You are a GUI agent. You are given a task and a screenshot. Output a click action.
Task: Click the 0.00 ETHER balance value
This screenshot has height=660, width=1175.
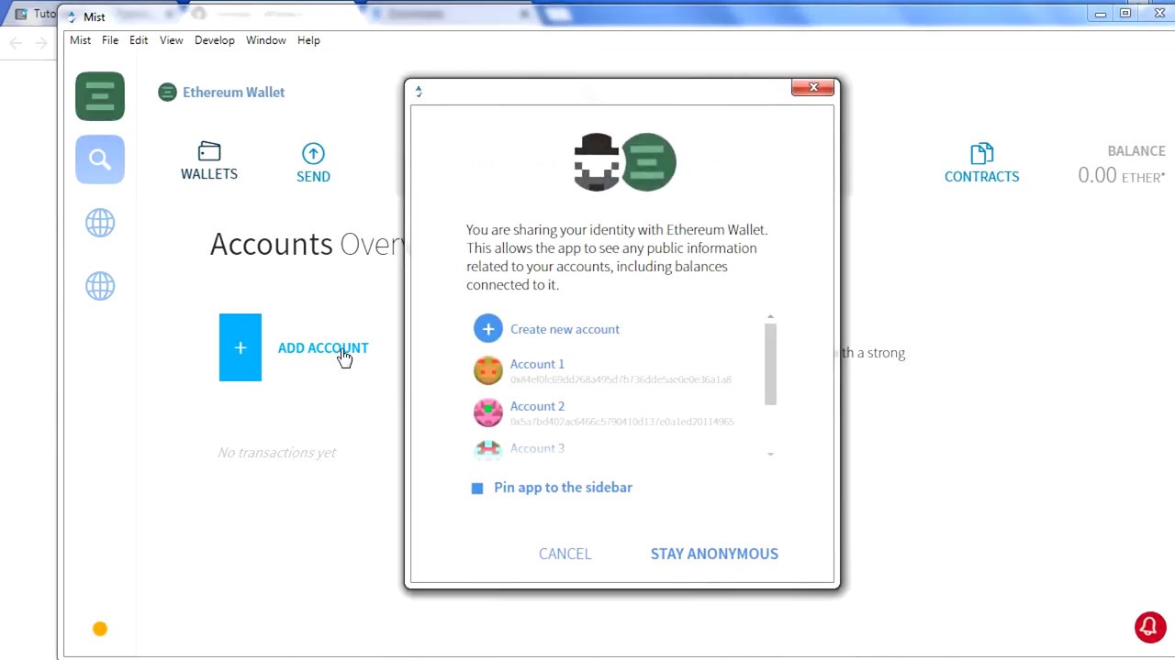tap(1122, 176)
